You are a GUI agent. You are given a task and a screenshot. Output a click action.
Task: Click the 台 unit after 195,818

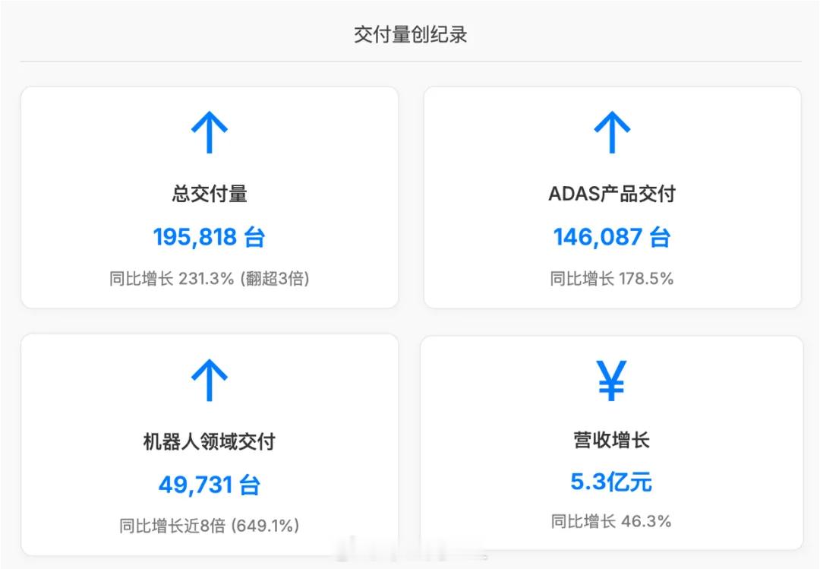click(254, 237)
